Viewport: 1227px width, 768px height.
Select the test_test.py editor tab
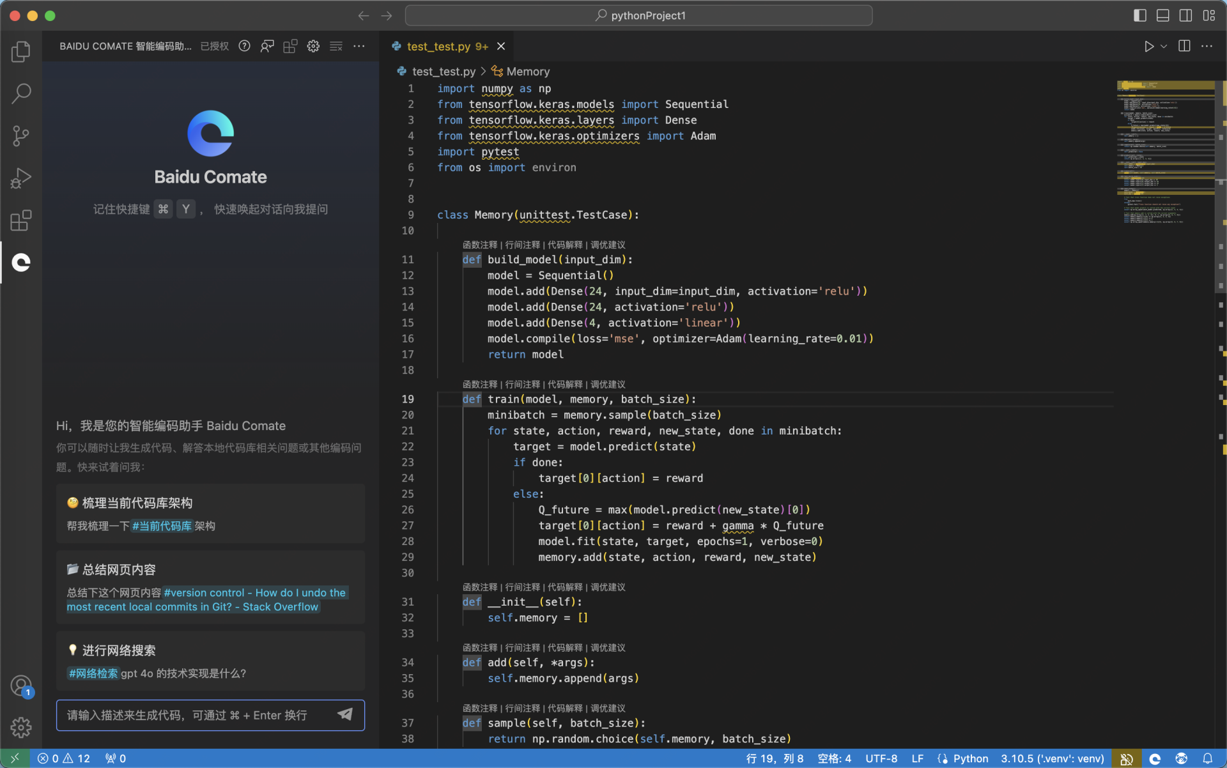(x=447, y=46)
